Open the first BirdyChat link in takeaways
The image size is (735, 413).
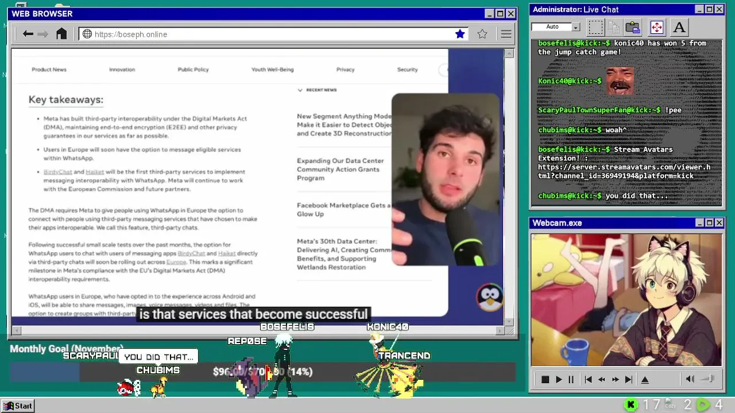pyautogui.click(x=58, y=172)
